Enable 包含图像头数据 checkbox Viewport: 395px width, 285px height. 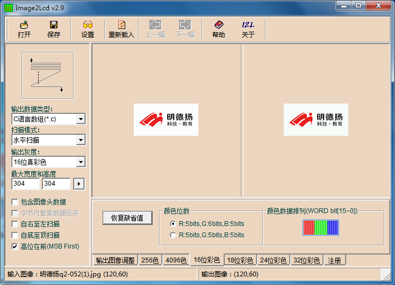15,202
